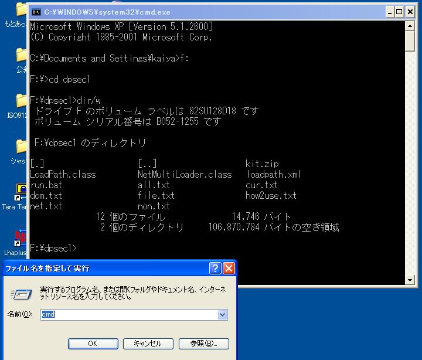Image resolution: width=422 pixels, height=360 pixels.
Task: Click the non.txt file name
Action: click(x=154, y=206)
